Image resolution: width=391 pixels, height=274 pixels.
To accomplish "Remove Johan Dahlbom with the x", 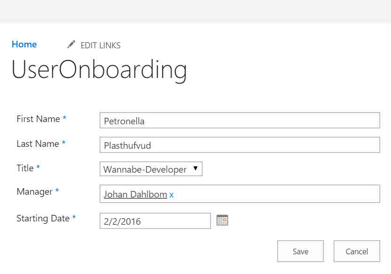I will pyautogui.click(x=172, y=195).
